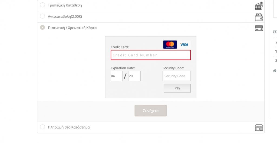The height and width of the screenshot is (144, 277).
Task: Click the small home icon at the right edge
Action: point(275,71)
